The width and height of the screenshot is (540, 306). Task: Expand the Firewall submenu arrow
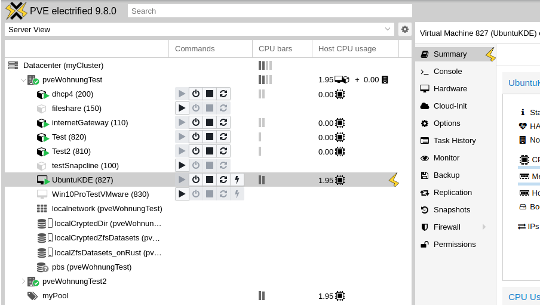tap(484, 227)
